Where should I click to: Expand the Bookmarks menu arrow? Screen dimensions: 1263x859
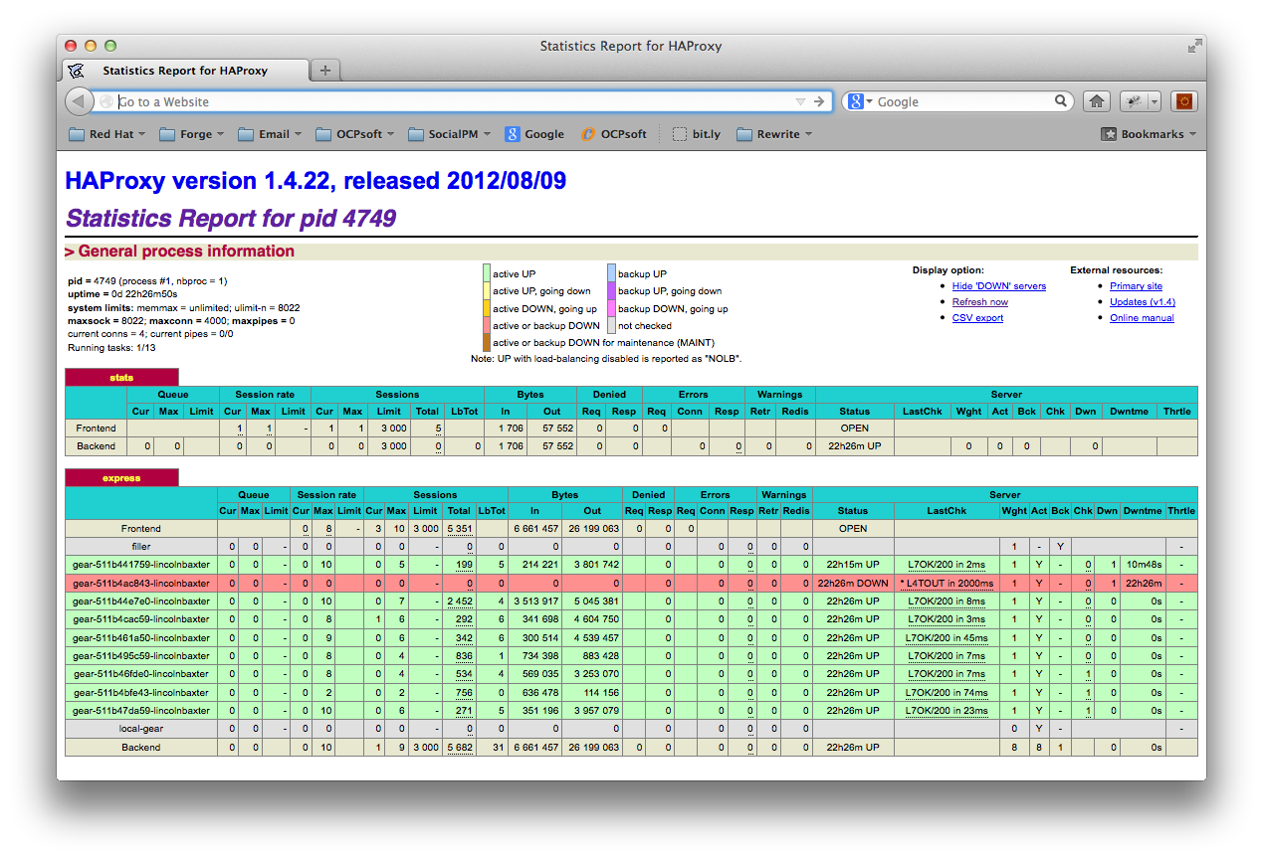(1192, 134)
